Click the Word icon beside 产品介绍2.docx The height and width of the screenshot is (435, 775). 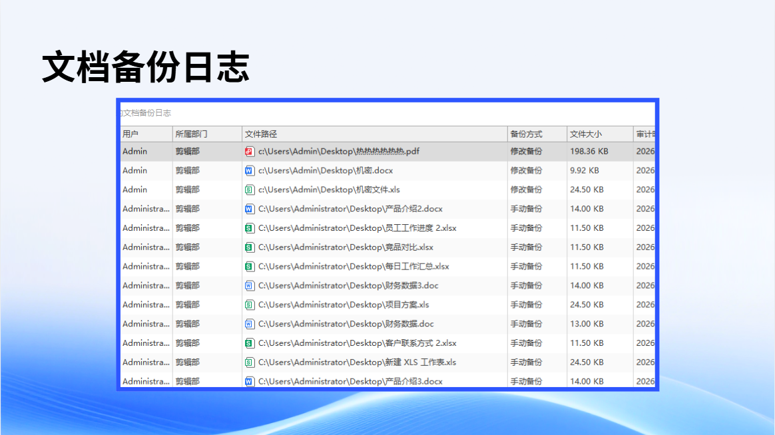point(250,209)
